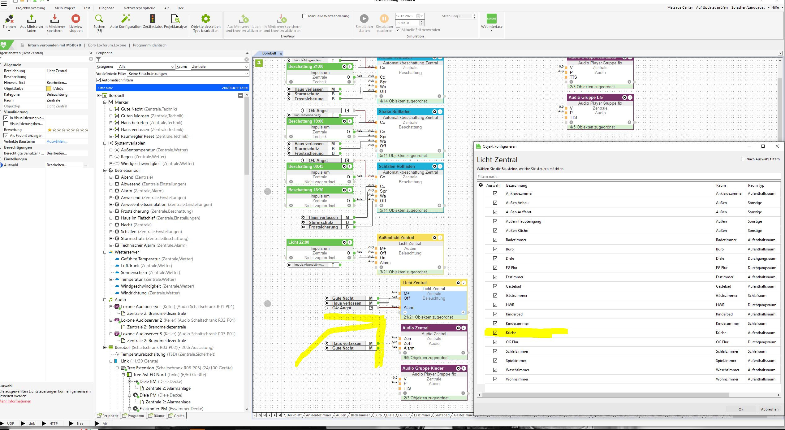
Task: Toggle Nach Auswahl filtern checkbox
Action: (743, 159)
